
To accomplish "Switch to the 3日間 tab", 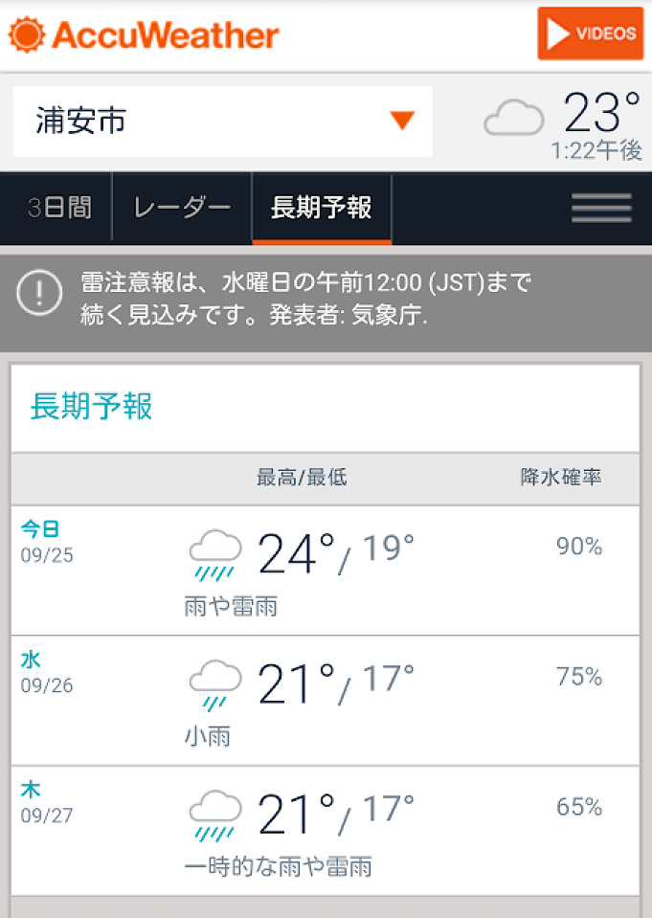I will coord(59,208).
